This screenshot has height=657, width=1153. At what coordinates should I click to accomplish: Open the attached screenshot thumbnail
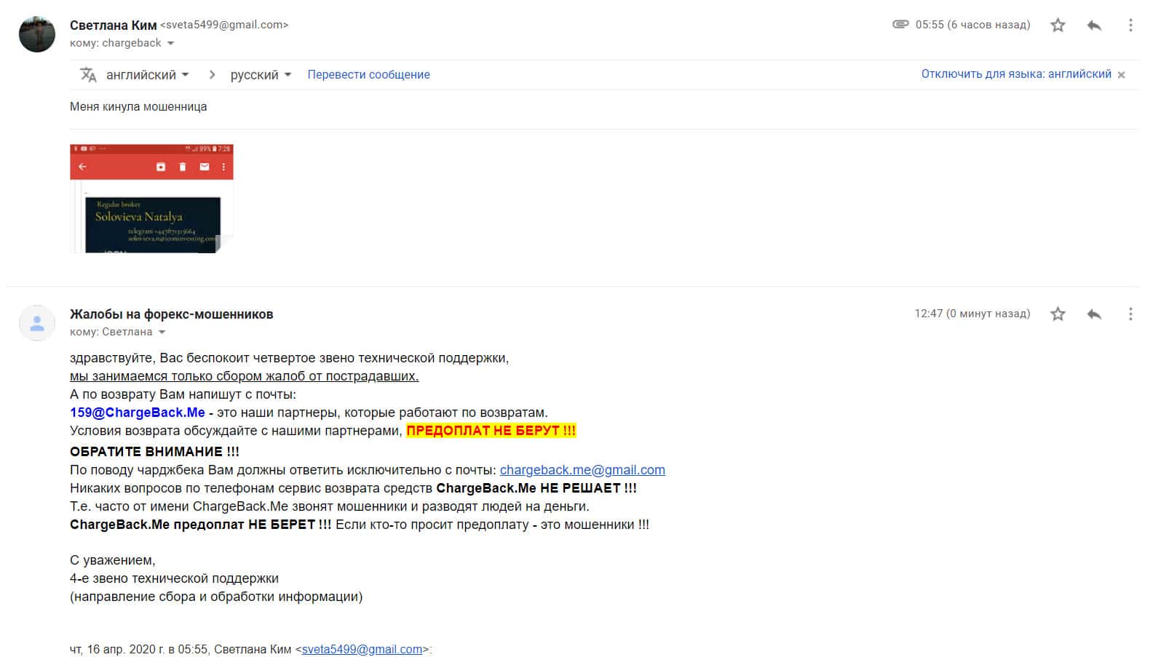tap(151, 199)
